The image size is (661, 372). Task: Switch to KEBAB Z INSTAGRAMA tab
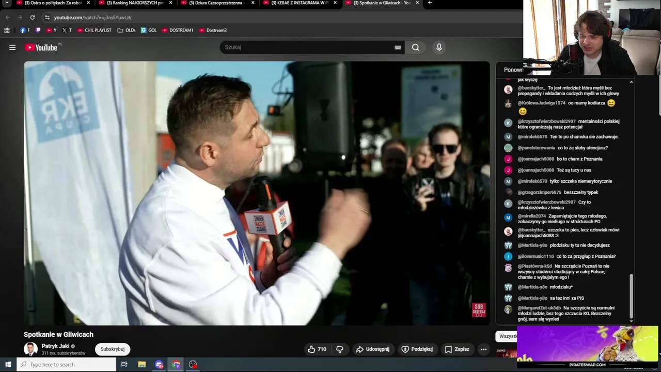tap(298, 3)
